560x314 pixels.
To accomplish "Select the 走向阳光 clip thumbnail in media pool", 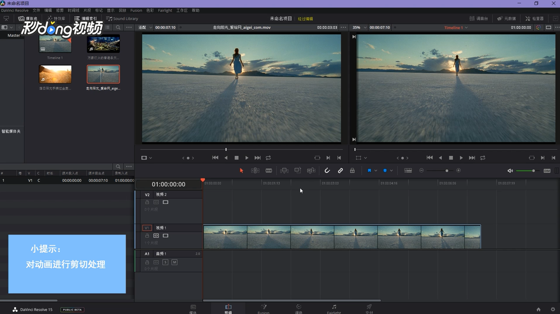I will pyautogui.click(x=103, y=74).
